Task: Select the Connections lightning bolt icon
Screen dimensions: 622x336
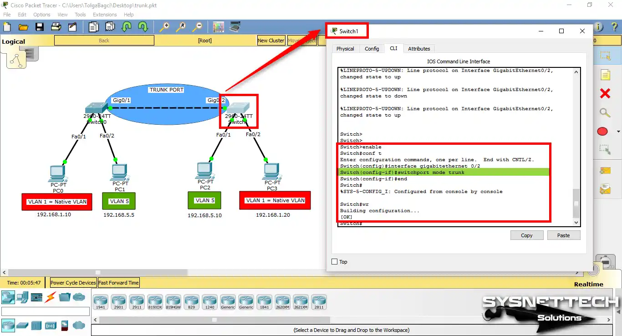Action: (x=51, y=298)
